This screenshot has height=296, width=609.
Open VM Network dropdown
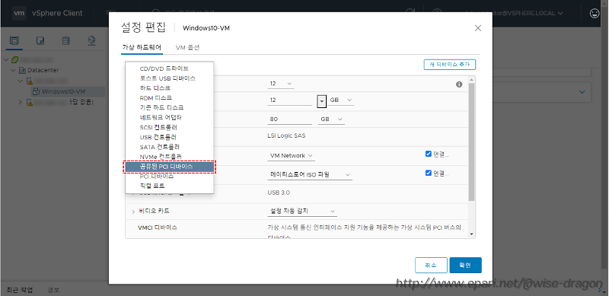[292, 156]
